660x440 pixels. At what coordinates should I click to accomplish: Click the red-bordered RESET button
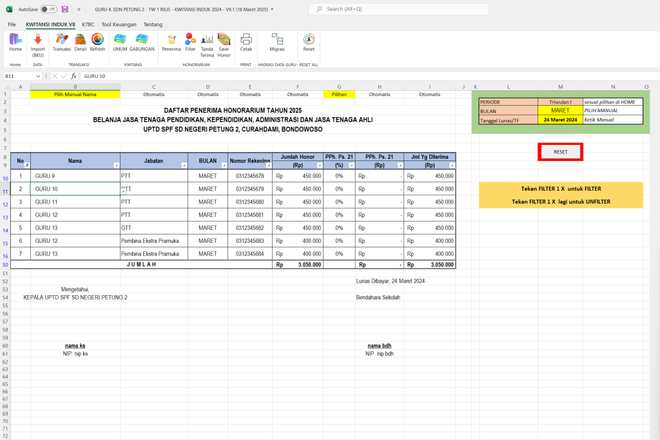(560, 152)
